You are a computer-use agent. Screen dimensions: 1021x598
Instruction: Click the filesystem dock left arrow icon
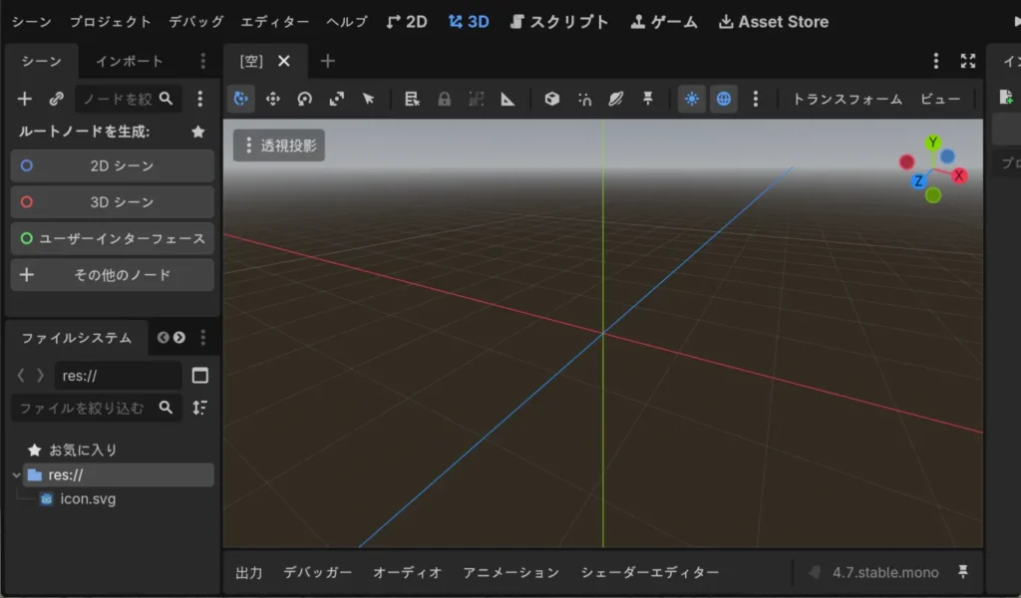click(x=163, y=338)
